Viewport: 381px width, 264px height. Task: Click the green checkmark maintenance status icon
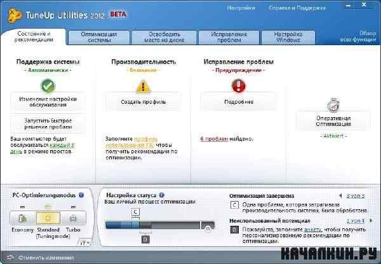(48, 86)
